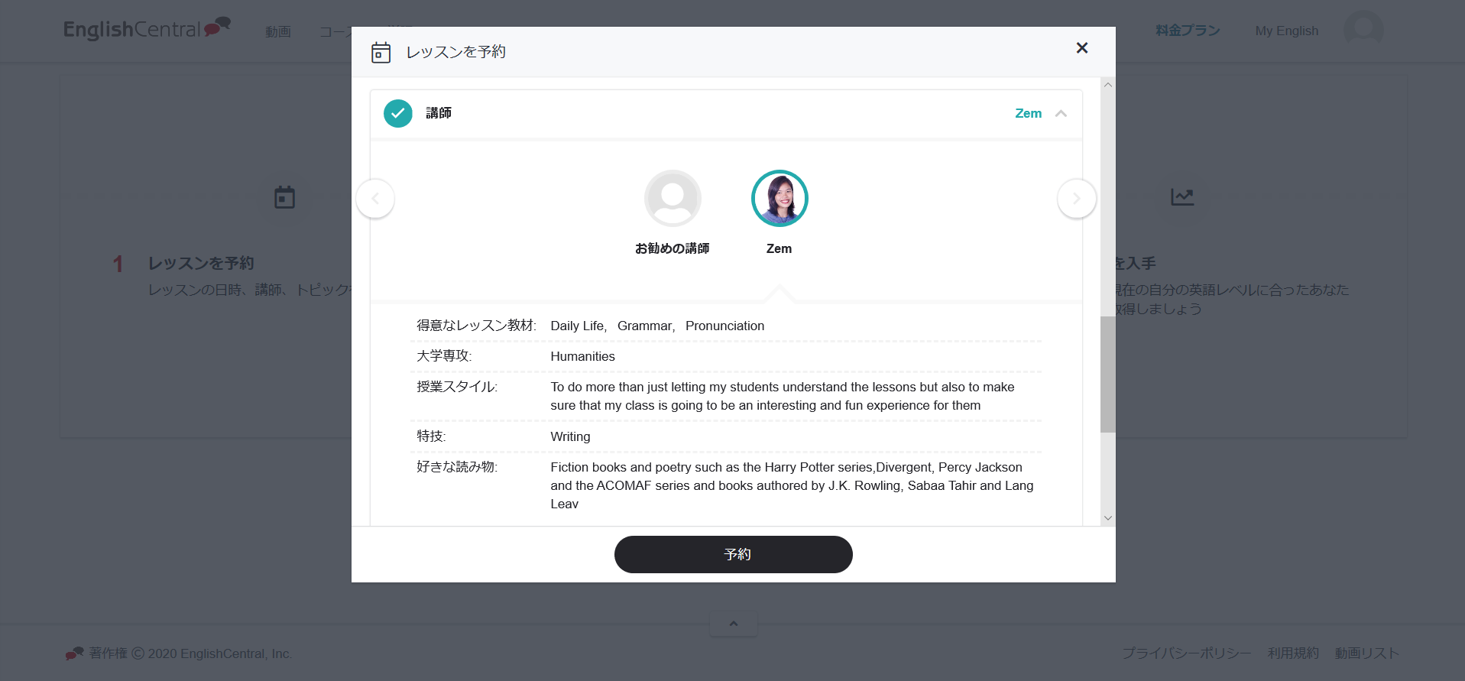Click the calendar icon in dialog header

(381, 52)
